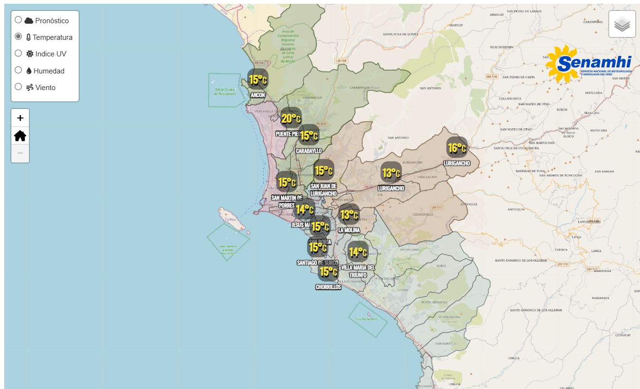Select the Pronóstico radio button
640x389 pixels.
18,20
